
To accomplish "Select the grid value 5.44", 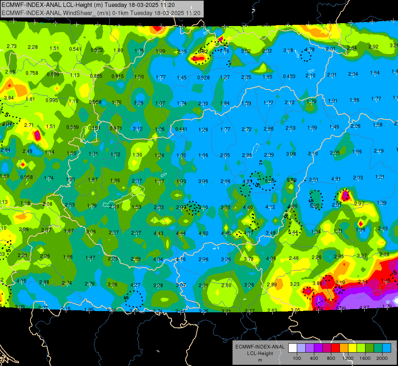I will [x=293, y=232].
